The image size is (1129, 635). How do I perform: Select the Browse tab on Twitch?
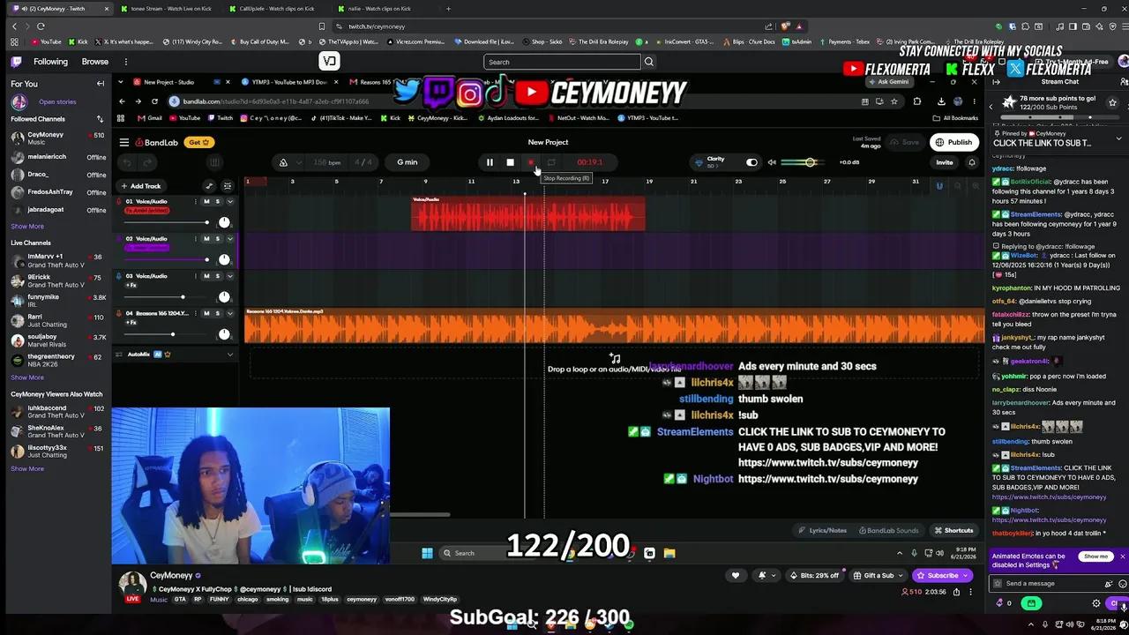(95, 62)
